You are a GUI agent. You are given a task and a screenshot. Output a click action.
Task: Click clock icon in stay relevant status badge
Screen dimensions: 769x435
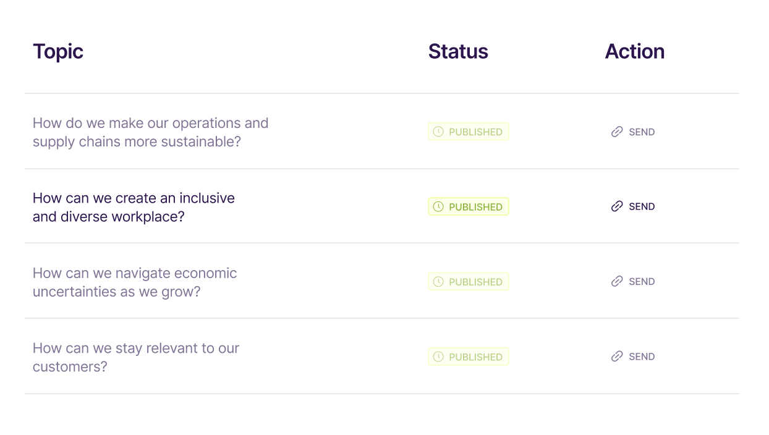click(x=438, y=357)
